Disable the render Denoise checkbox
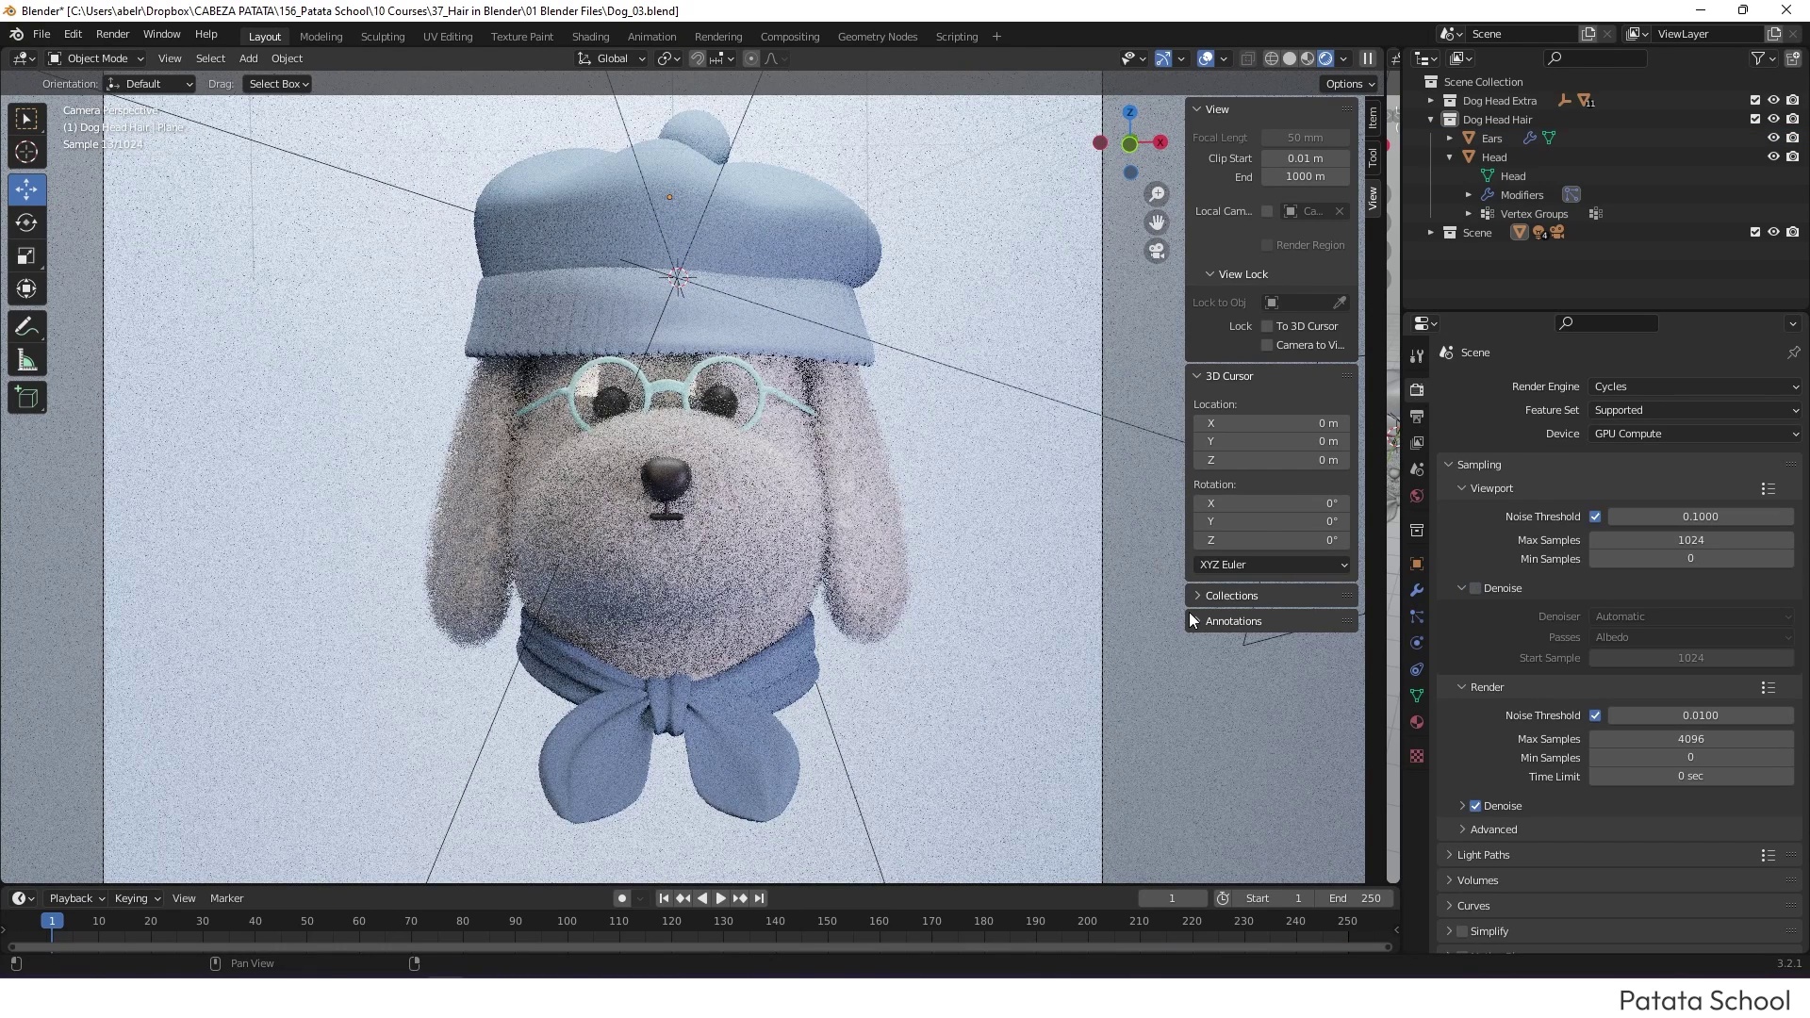 coord(1475,806)
